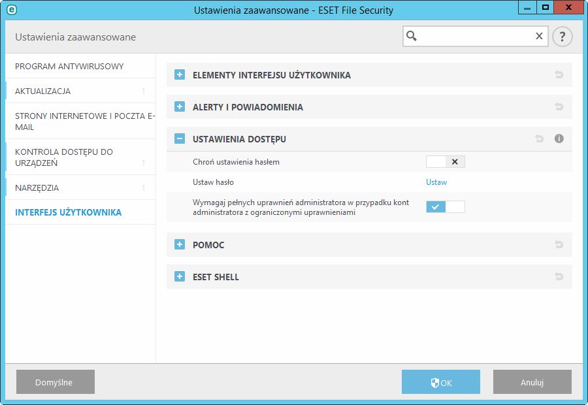Clear the search field with X
The width and height of the screenshot is (588, 405).
(539, 36)
